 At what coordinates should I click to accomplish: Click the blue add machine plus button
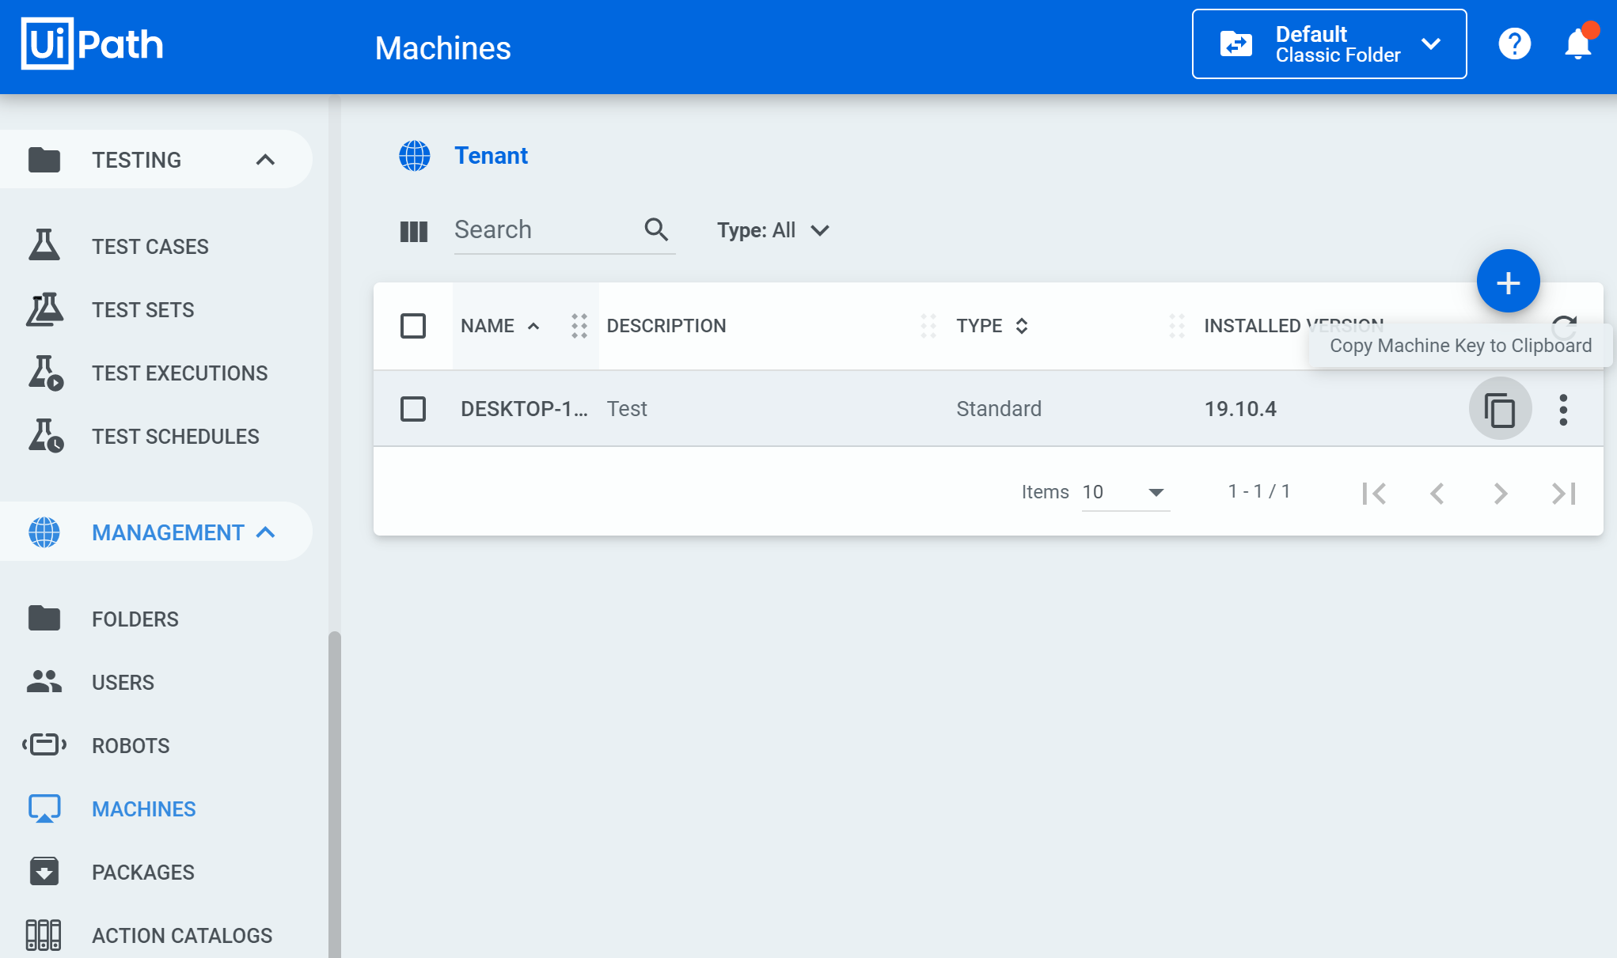(1507, 282)
